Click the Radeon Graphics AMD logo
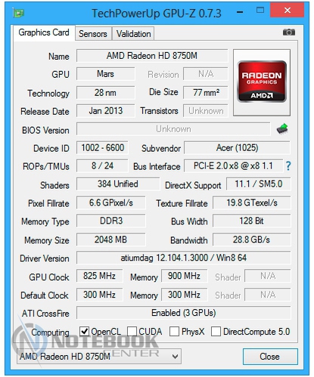The width and height of the screenshot is (314, 377). pyautogui.click(x=262, y=82)
